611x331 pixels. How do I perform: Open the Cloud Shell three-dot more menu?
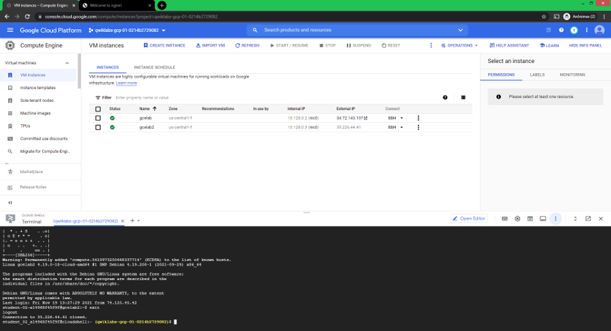point(555,219)
